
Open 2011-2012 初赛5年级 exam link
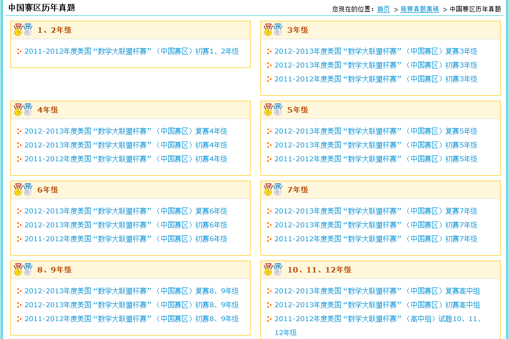click(376, 159)
